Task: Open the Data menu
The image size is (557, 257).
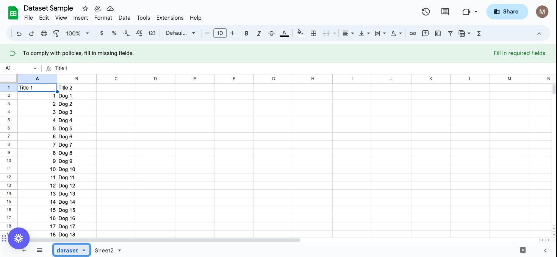Action: pos(124,18)
